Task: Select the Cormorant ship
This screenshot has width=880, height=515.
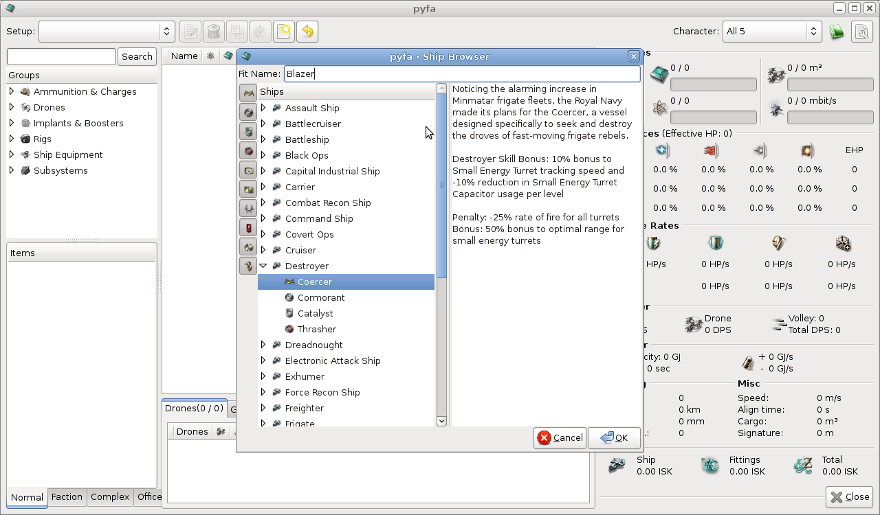Action: 321,297
